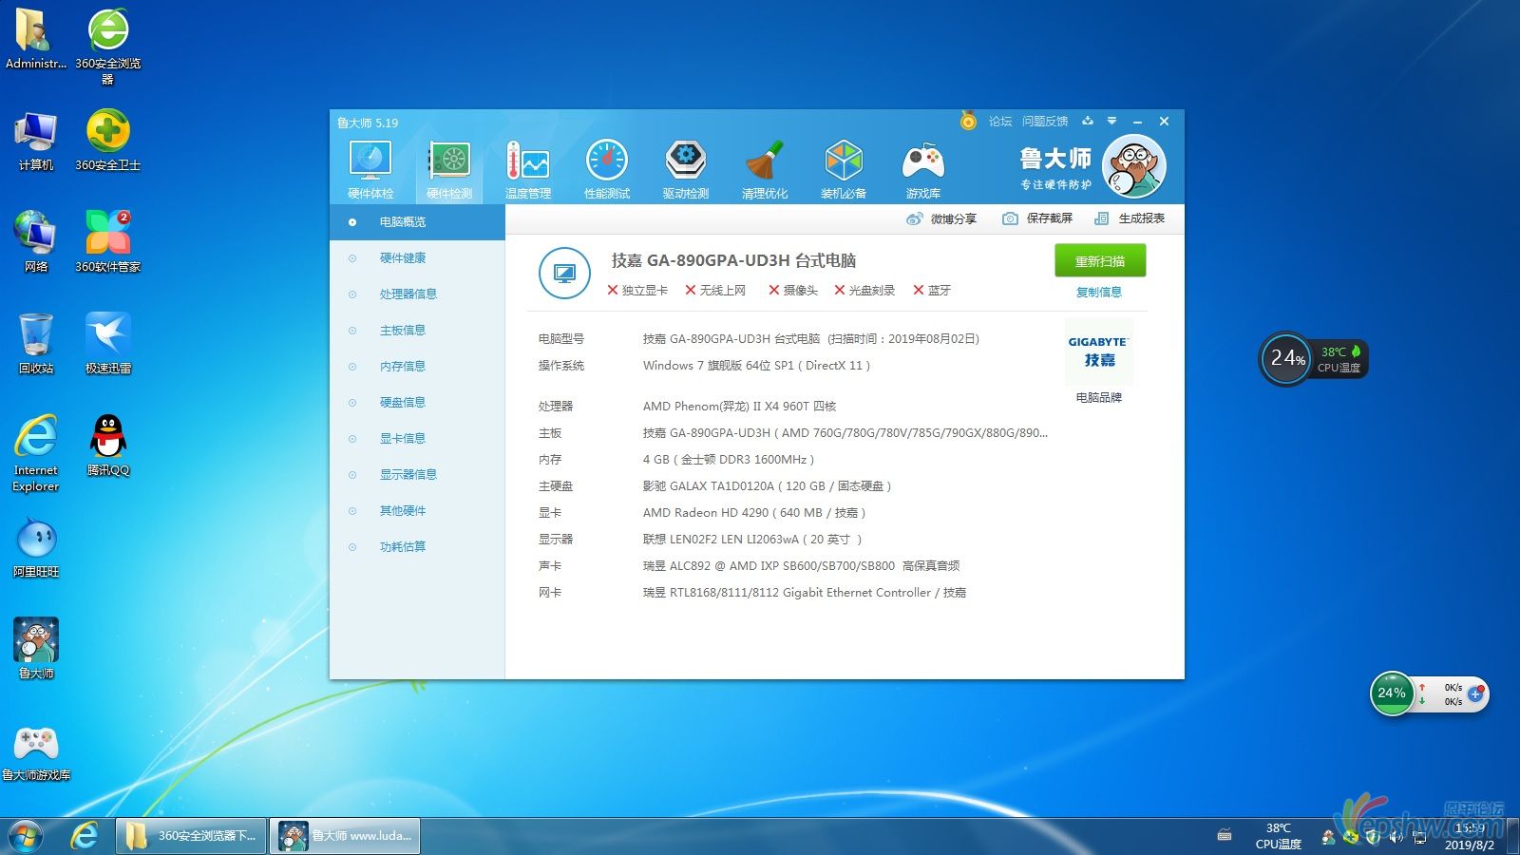This screenshot has width=1520, height=855.
Task: Open the 温度管理 temperature management icon
Action: pyautogui.click(x=528, y=170)
